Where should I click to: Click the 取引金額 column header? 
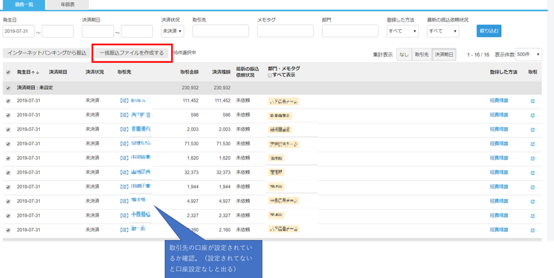pyautogui.click(x=189, y=72)
